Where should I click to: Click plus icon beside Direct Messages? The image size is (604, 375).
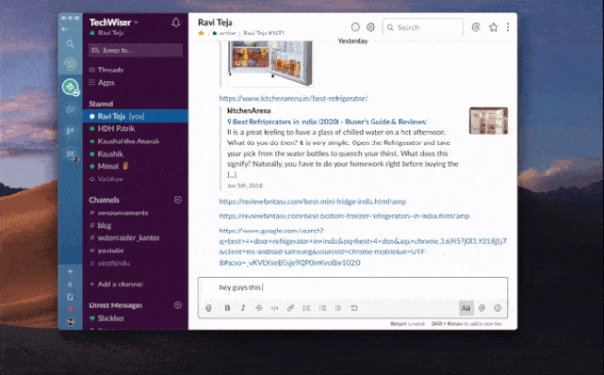coord(177,305)
